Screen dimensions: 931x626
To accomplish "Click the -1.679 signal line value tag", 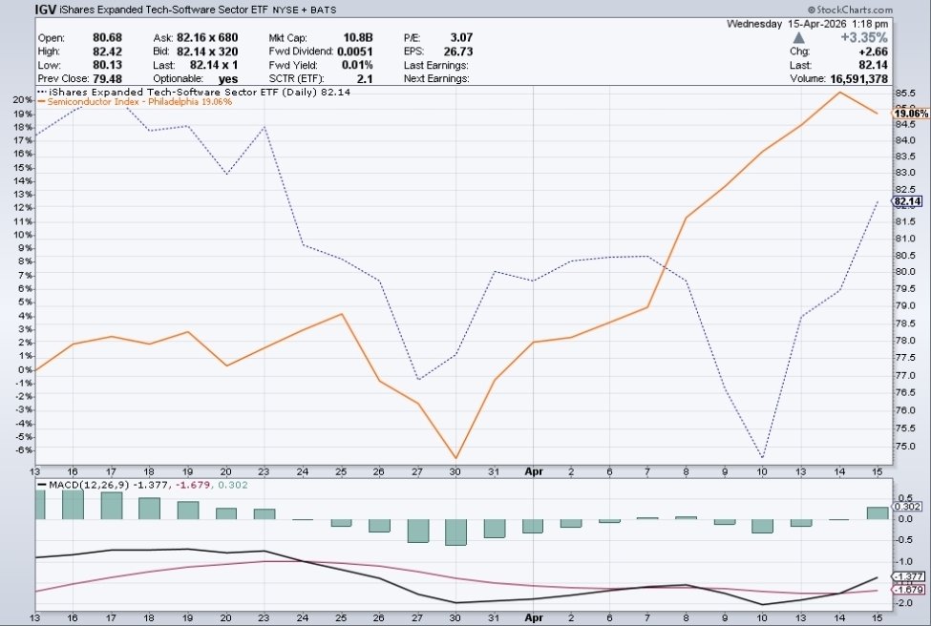I will point(908,589).
